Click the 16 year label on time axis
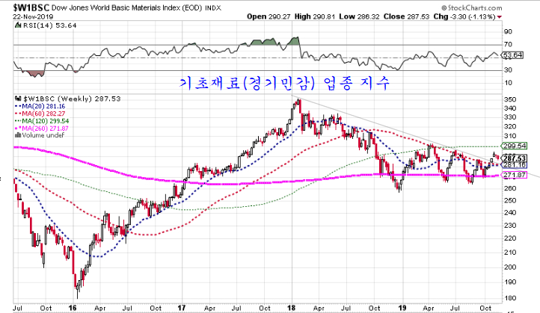This screenshot has height=313, width=540. [x=73, y=308]
